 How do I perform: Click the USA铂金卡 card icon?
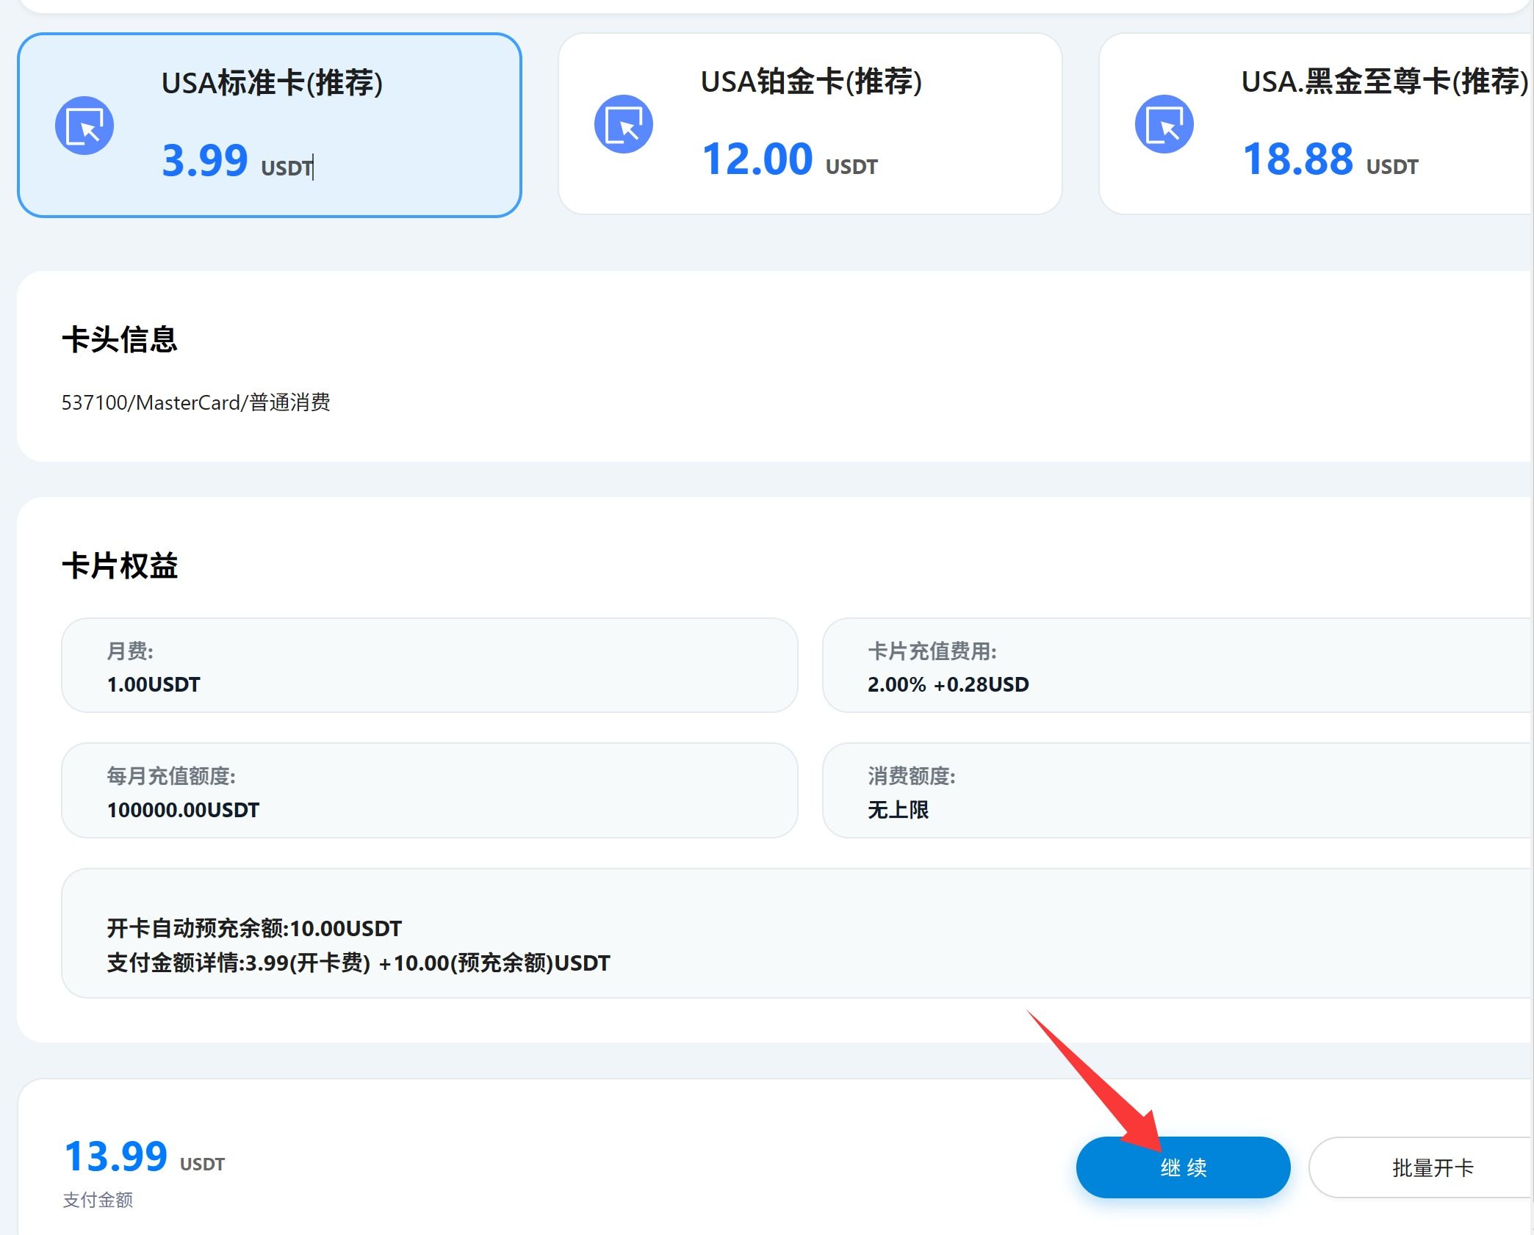[624, 124]
